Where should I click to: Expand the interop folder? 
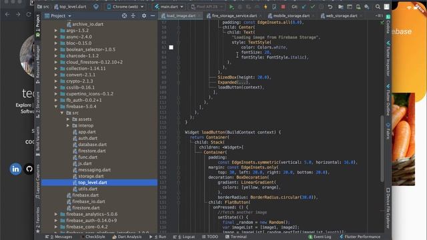click(68, 125)
